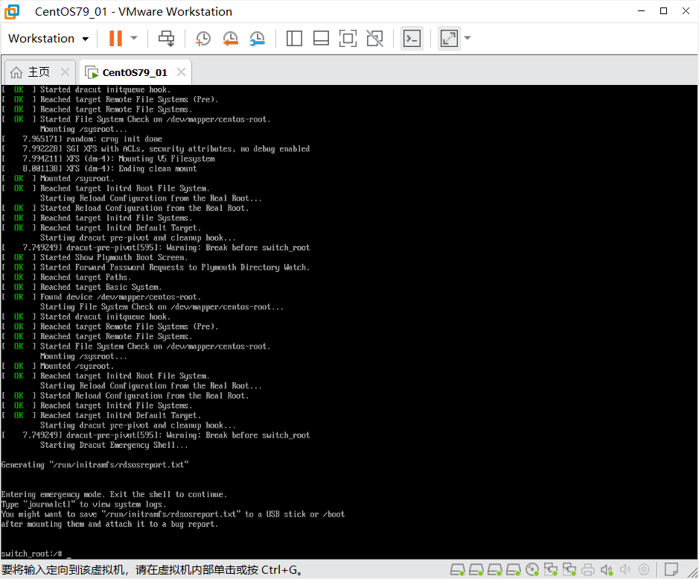
Task: Click the Generating rdsosreport.txt console line
Action: coord(95,465)
